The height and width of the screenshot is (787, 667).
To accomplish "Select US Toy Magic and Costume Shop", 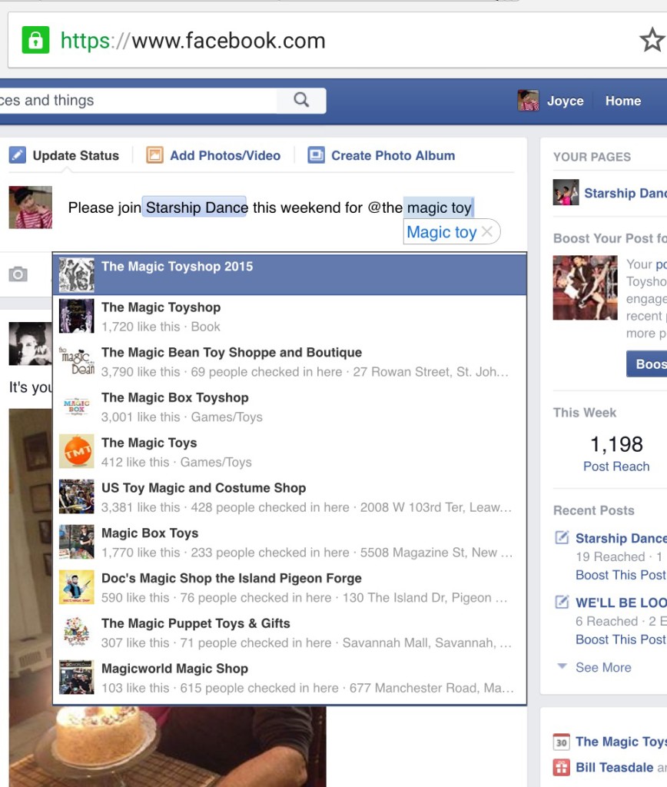I will pos(290,497).
